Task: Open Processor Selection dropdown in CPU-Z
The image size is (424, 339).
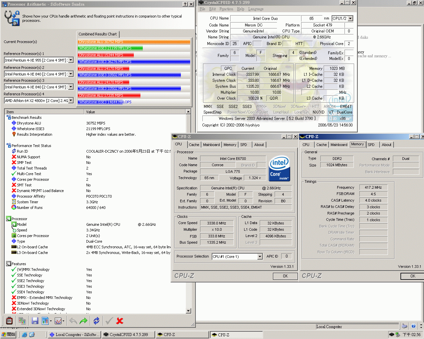Action: [260, 257]
